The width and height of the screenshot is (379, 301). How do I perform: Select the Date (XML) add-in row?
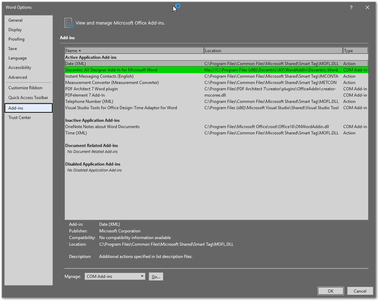point(216,63)
